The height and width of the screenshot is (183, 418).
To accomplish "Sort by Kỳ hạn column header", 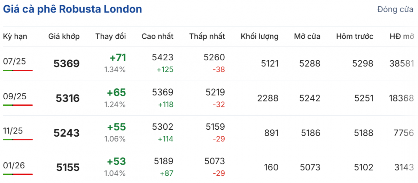I will click(x=15, y=37).
